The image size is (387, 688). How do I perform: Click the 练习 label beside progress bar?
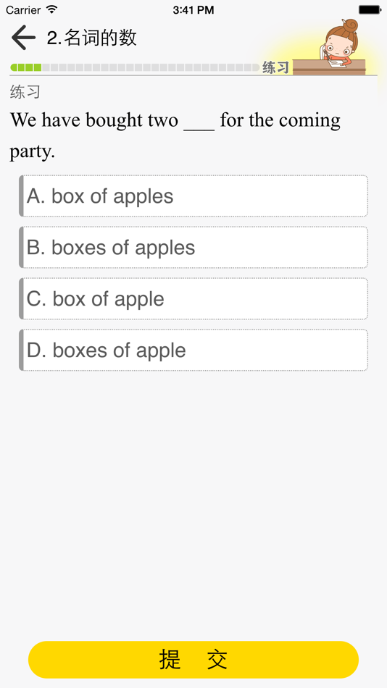click(276, 67)
